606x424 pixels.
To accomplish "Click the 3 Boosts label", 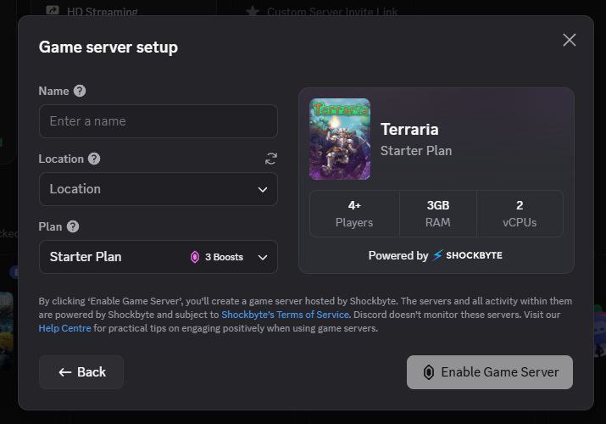I will pyautogui.click(x=224, y=257).
